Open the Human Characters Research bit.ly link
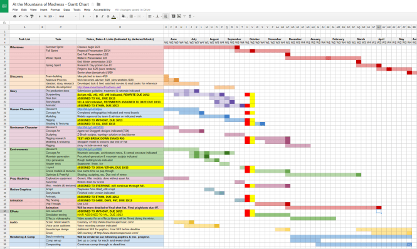Viewport: 417px width, 249px height. point(90,109)
